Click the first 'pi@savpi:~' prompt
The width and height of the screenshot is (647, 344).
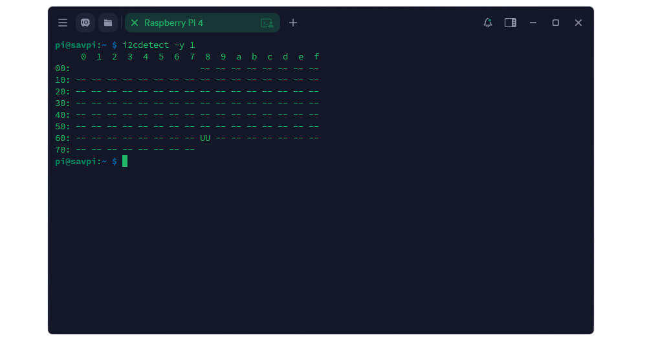click(x=81, y=45)
